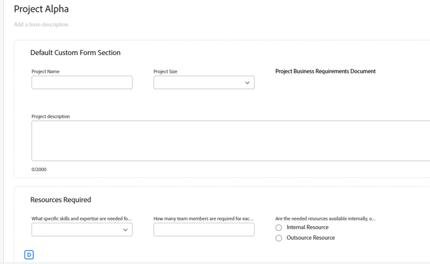Click the Project Name field label
Viewport: 430px width, 264px height.
click(x=45, y=72)
